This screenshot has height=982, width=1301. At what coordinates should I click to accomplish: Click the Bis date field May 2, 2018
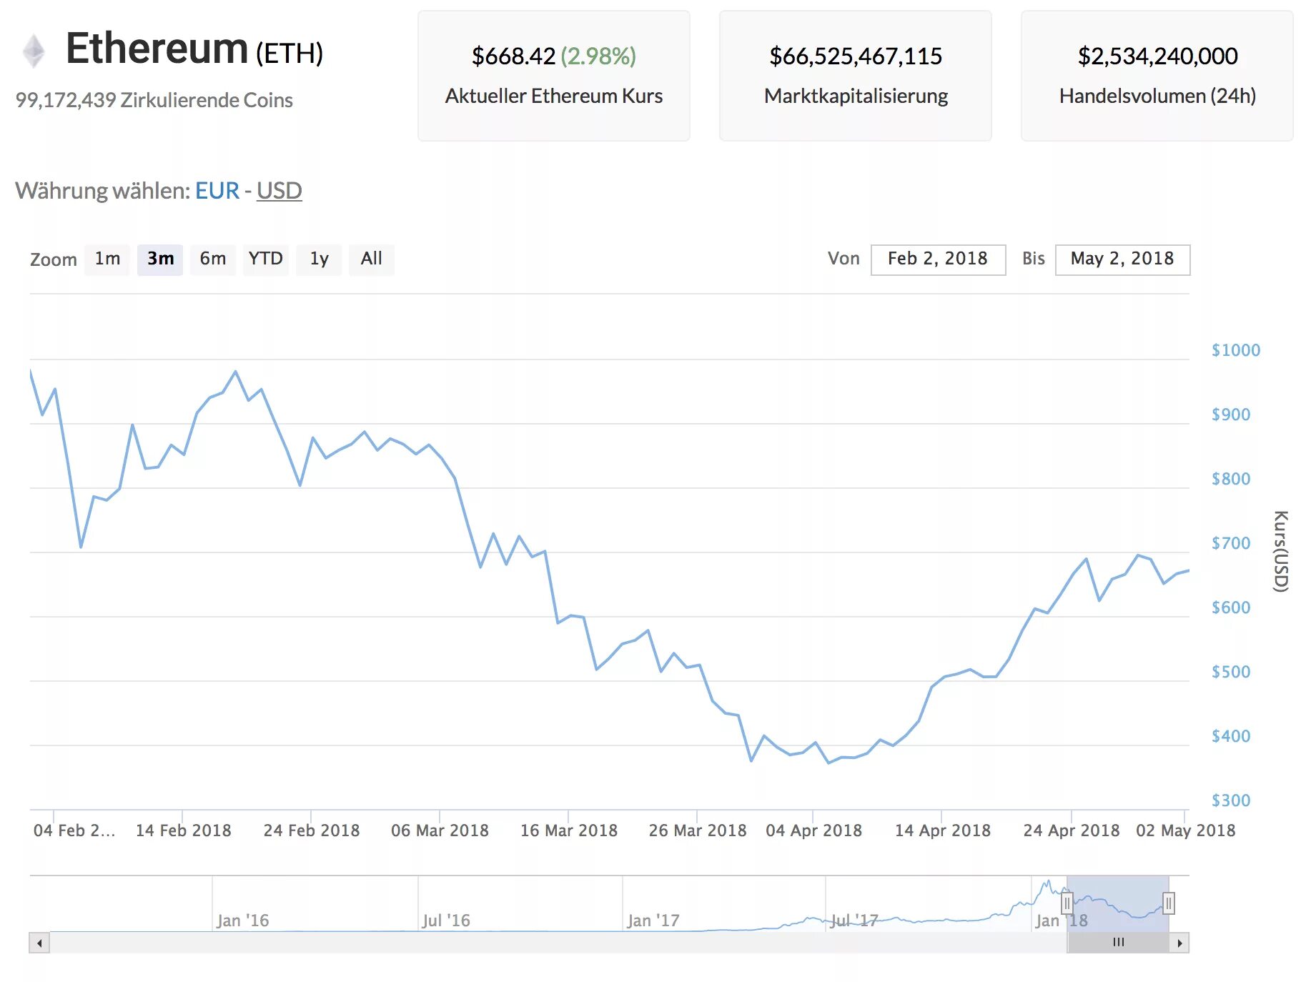(1122, 259)
